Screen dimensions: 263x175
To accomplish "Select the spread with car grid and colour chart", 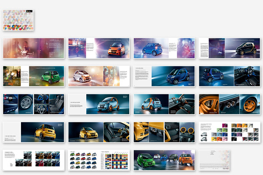I will [x=99, y=160].
